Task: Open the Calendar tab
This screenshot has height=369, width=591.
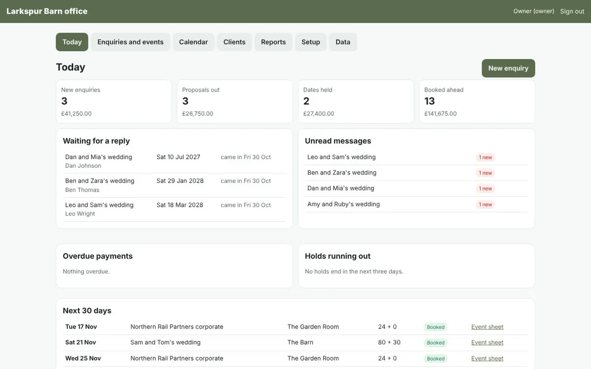Action: 194,42
